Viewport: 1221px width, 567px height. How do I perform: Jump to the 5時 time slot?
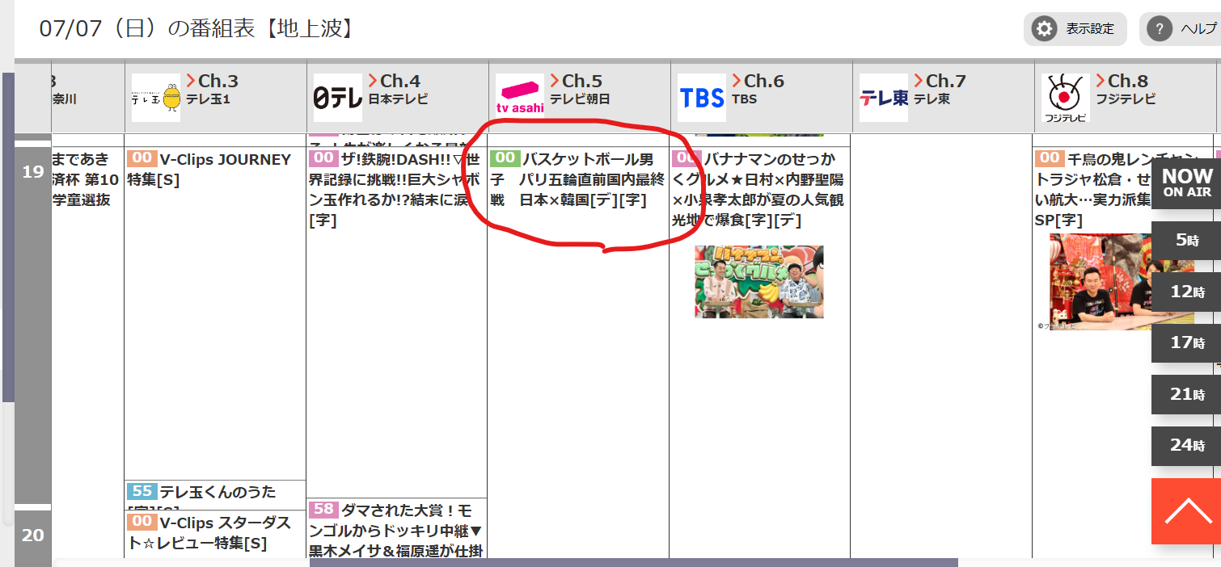pyautogui.click(x=1186, y=240)
